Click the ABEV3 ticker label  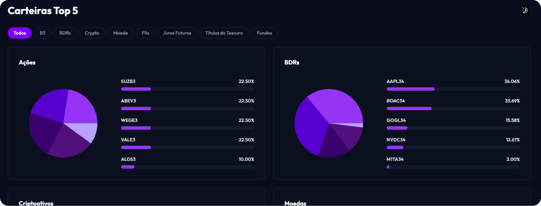128,101
